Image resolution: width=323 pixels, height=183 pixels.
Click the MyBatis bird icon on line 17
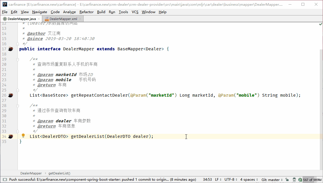coord(11,49)
